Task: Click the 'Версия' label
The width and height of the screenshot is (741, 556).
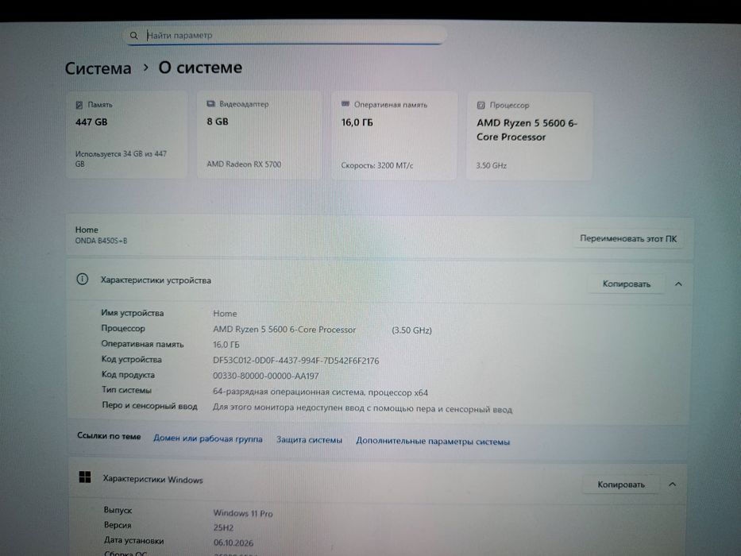Action: (118, 525)
